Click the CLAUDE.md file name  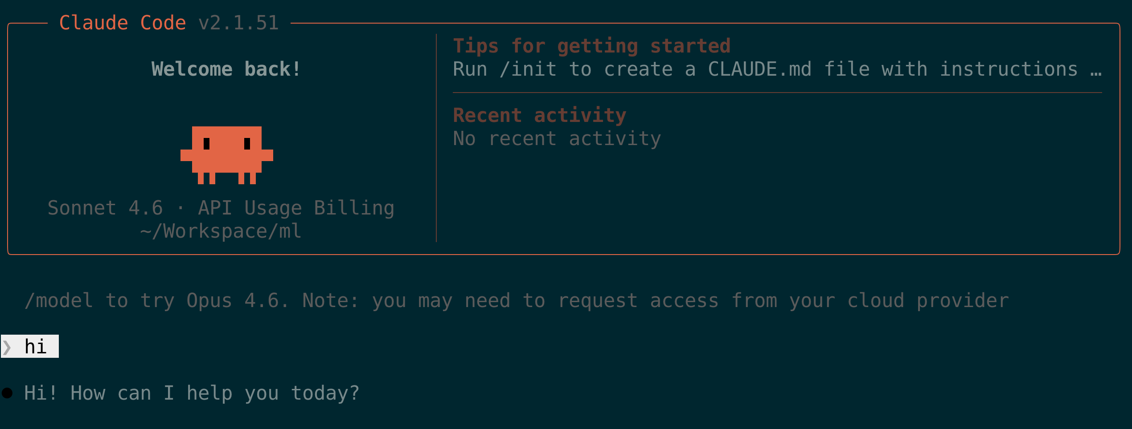click(759, 69)
